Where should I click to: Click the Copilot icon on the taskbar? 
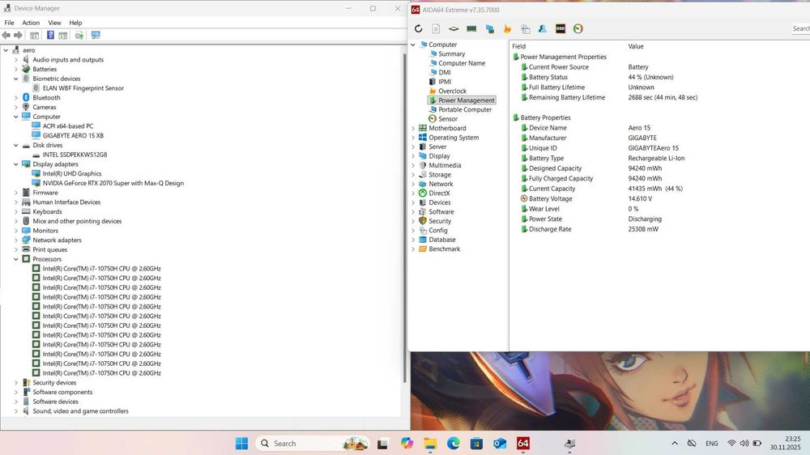pos(407,443)
